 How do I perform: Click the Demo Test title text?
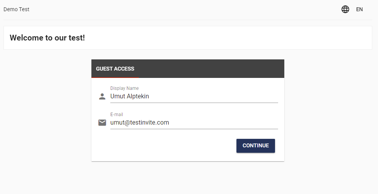[16, 9]
